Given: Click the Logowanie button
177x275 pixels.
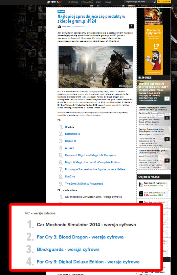Looking at the screenshot, I should 164,2.
